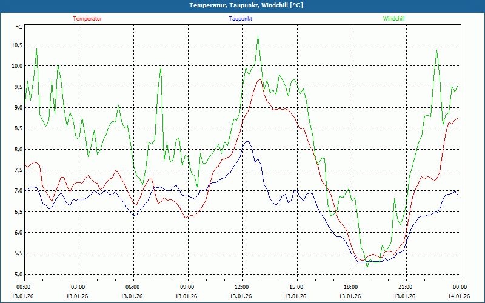Select the blue Taupunkt legend label

click(241, 19)
